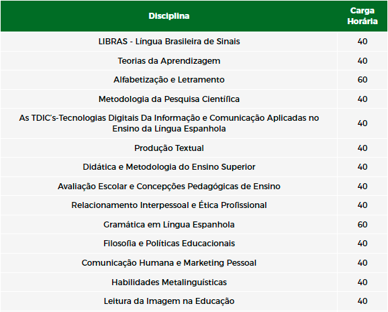The image size is (388, 312).
Task: Select the Teorias da Aprendizagem row
Action: click(194, 61)
